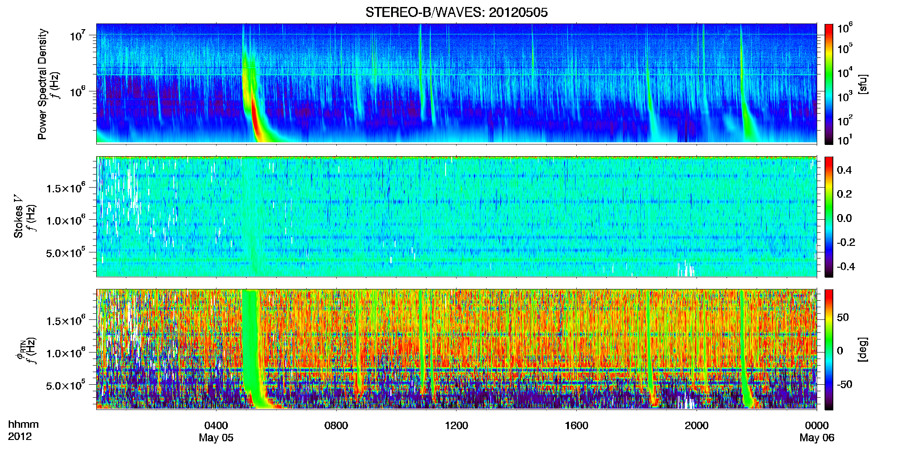Click the Stokes V axis label

pyautogui.click(x=18, y=217)
